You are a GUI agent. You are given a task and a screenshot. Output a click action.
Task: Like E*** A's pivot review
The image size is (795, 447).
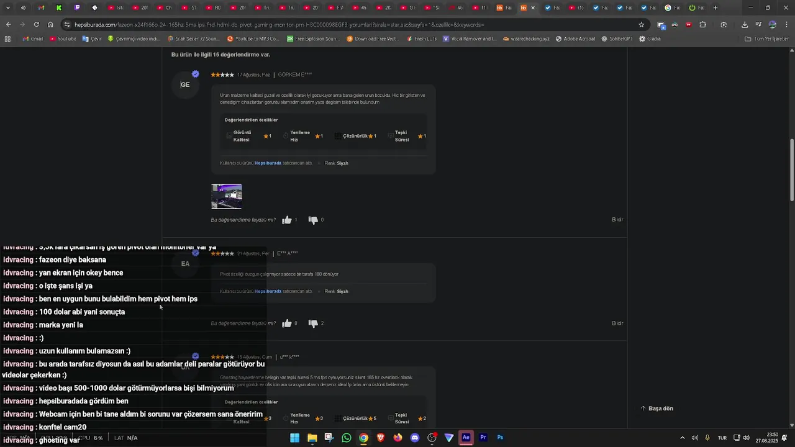point(287,323)
